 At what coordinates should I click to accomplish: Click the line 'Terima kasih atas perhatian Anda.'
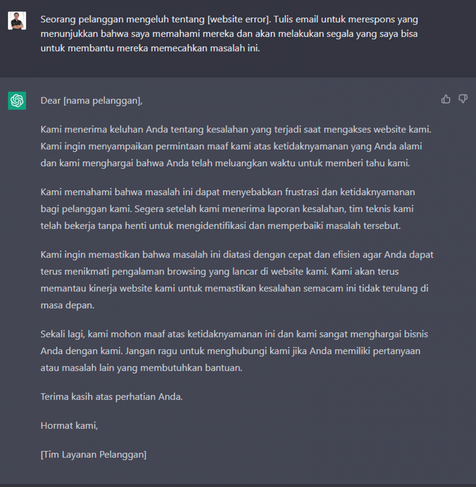coord(111,397)
